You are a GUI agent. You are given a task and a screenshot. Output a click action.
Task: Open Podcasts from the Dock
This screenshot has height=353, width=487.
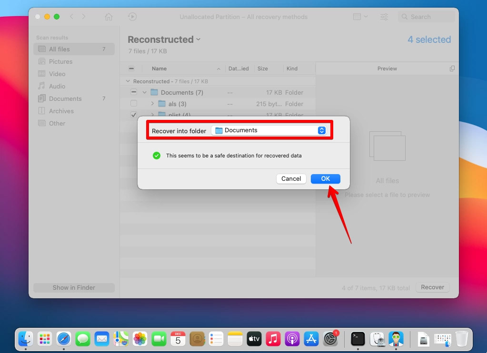point(292,338)
